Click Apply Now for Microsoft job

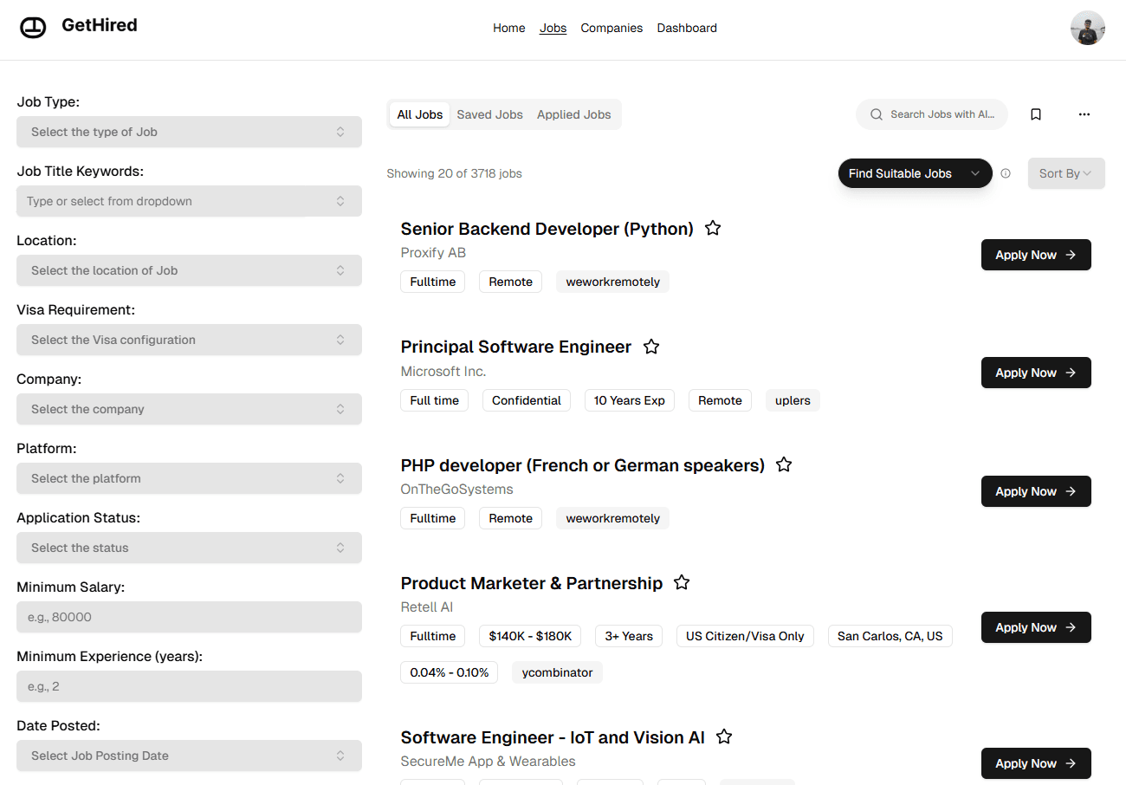[x=1035, y=373]
